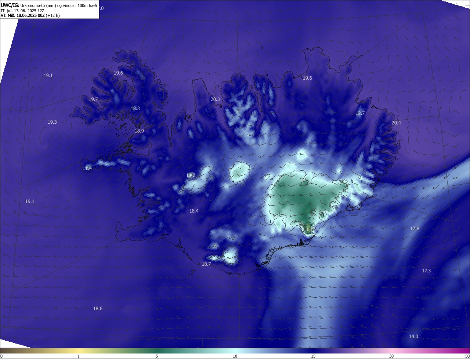Screen dimensions: 470x359
Task: Click the colour scale tick label 50
Action: [x=467, y=356]
